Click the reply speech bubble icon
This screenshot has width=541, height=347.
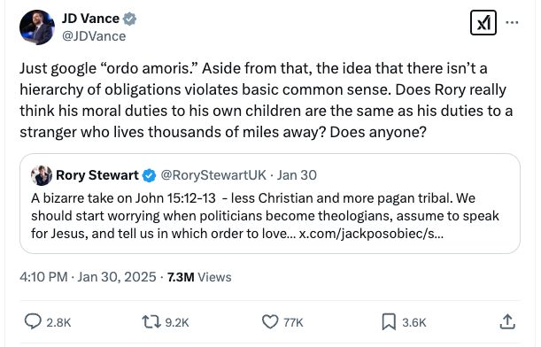click(x=33, y=321)
